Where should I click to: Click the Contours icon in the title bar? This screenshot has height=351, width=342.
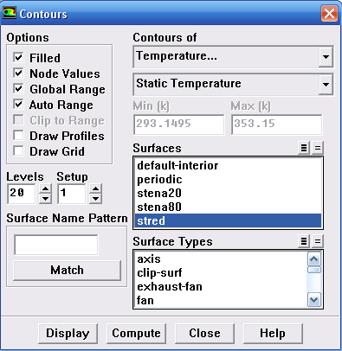tap(9, 13)
